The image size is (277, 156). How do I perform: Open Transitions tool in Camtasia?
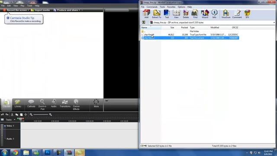(x=65, y=104)
